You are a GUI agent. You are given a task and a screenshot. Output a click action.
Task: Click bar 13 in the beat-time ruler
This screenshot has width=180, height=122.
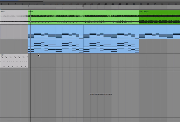click(57, 4)
